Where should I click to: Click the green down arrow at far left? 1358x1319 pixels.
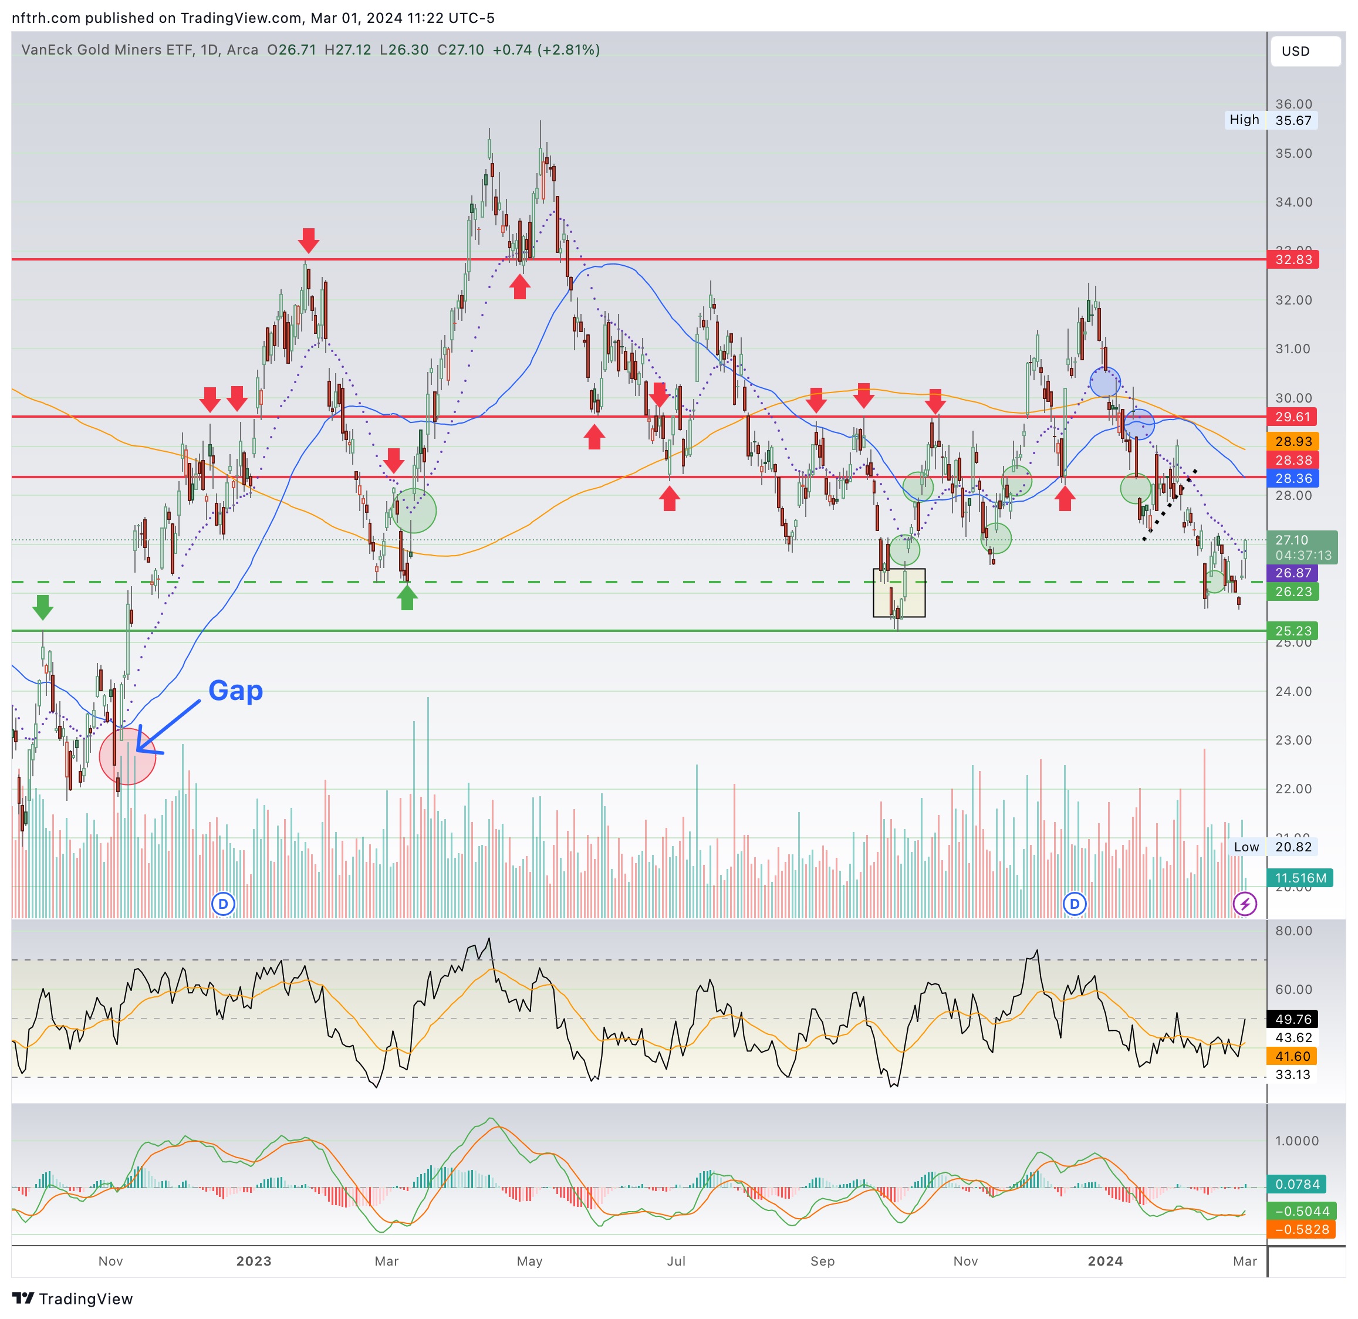coord(43,607)
